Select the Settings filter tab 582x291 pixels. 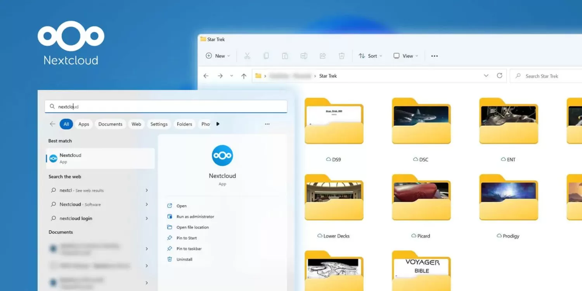tap(159, 124)
